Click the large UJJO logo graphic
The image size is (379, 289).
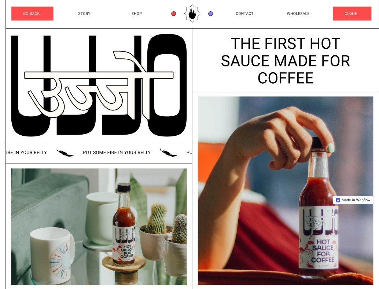[x=99, y=85]
